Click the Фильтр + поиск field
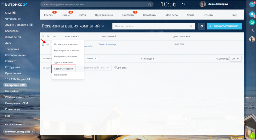The height and width of the screenshot is (140, 256). 154,26
